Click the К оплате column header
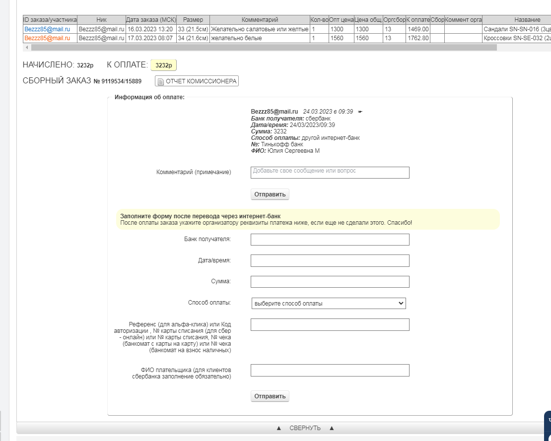 [418, 20]
